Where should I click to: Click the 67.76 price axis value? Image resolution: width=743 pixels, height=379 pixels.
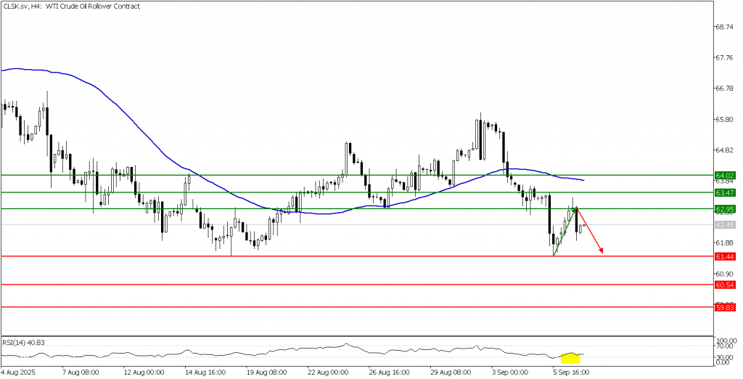pos(725,57)
